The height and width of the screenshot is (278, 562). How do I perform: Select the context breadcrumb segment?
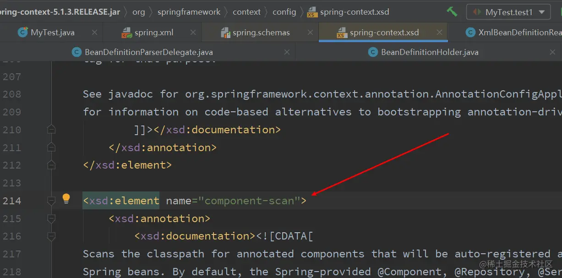246,12
